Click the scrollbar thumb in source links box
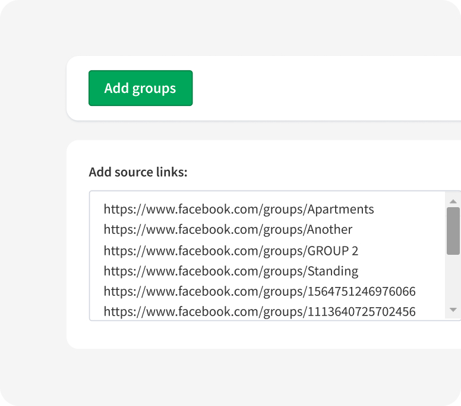The height and width of the screenshot is (406, 461). [x=453, y=230]
